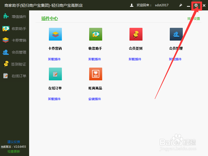Toggle the pin window on top icon
The image size is (208, 156).
(x=181, y=5)
